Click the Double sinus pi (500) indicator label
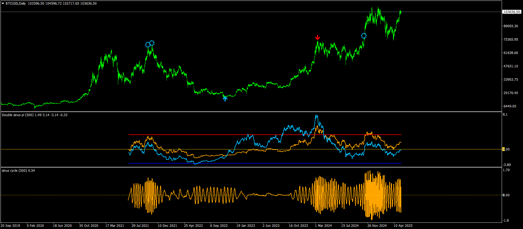Image resolution: width=523 pixels, height=229 pixels. [x=18, y=115]
